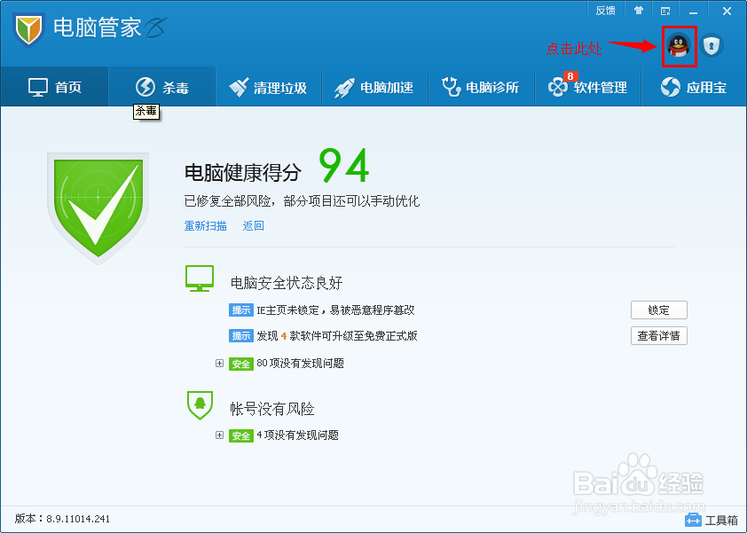Click the 反馈 feedback link
Image resolution: width=747 pixels, height=533 pixels.
[606, 11]
